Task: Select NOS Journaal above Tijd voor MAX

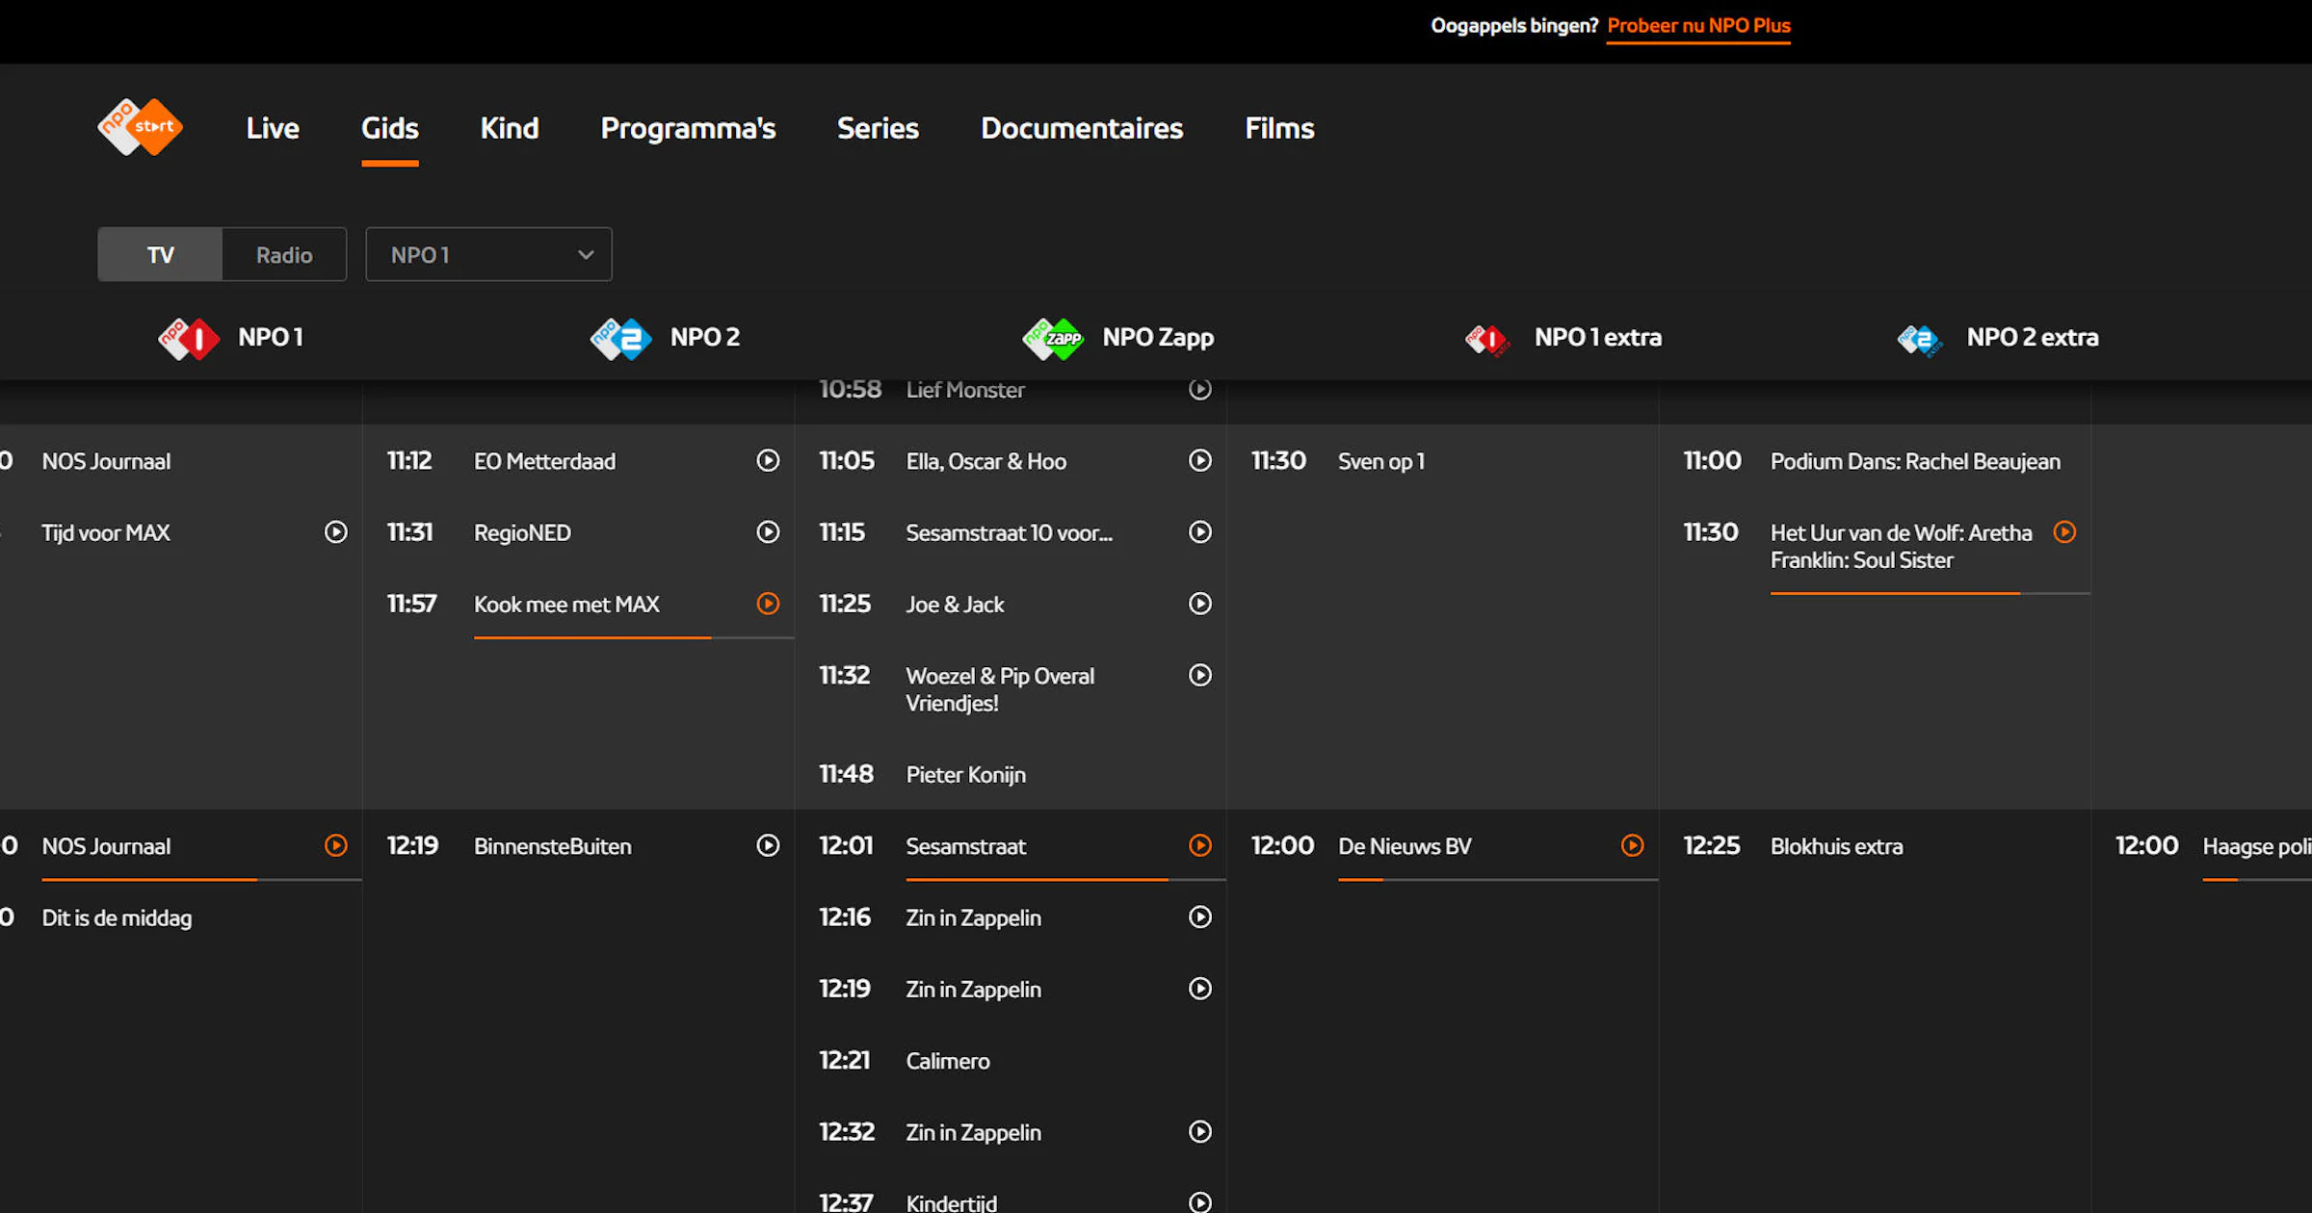Action: tap(106, 461)
